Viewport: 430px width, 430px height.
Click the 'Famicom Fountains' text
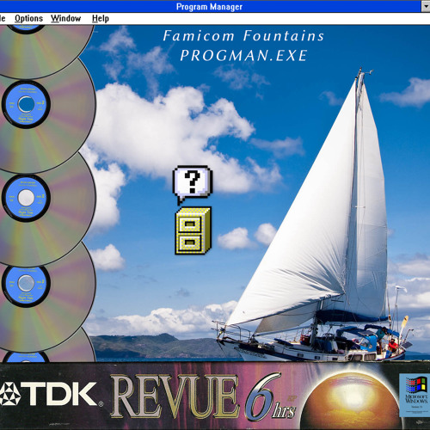pos(243,36)
